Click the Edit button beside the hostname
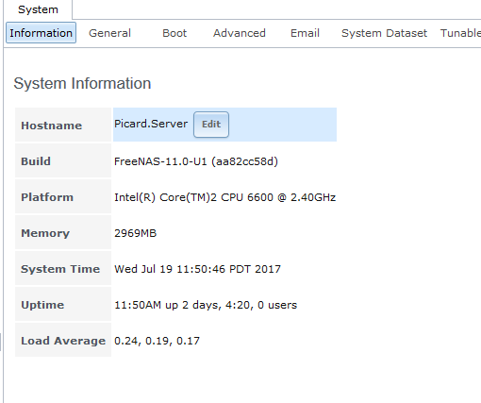This screenshot has width=481, height=403. point(211,125)
